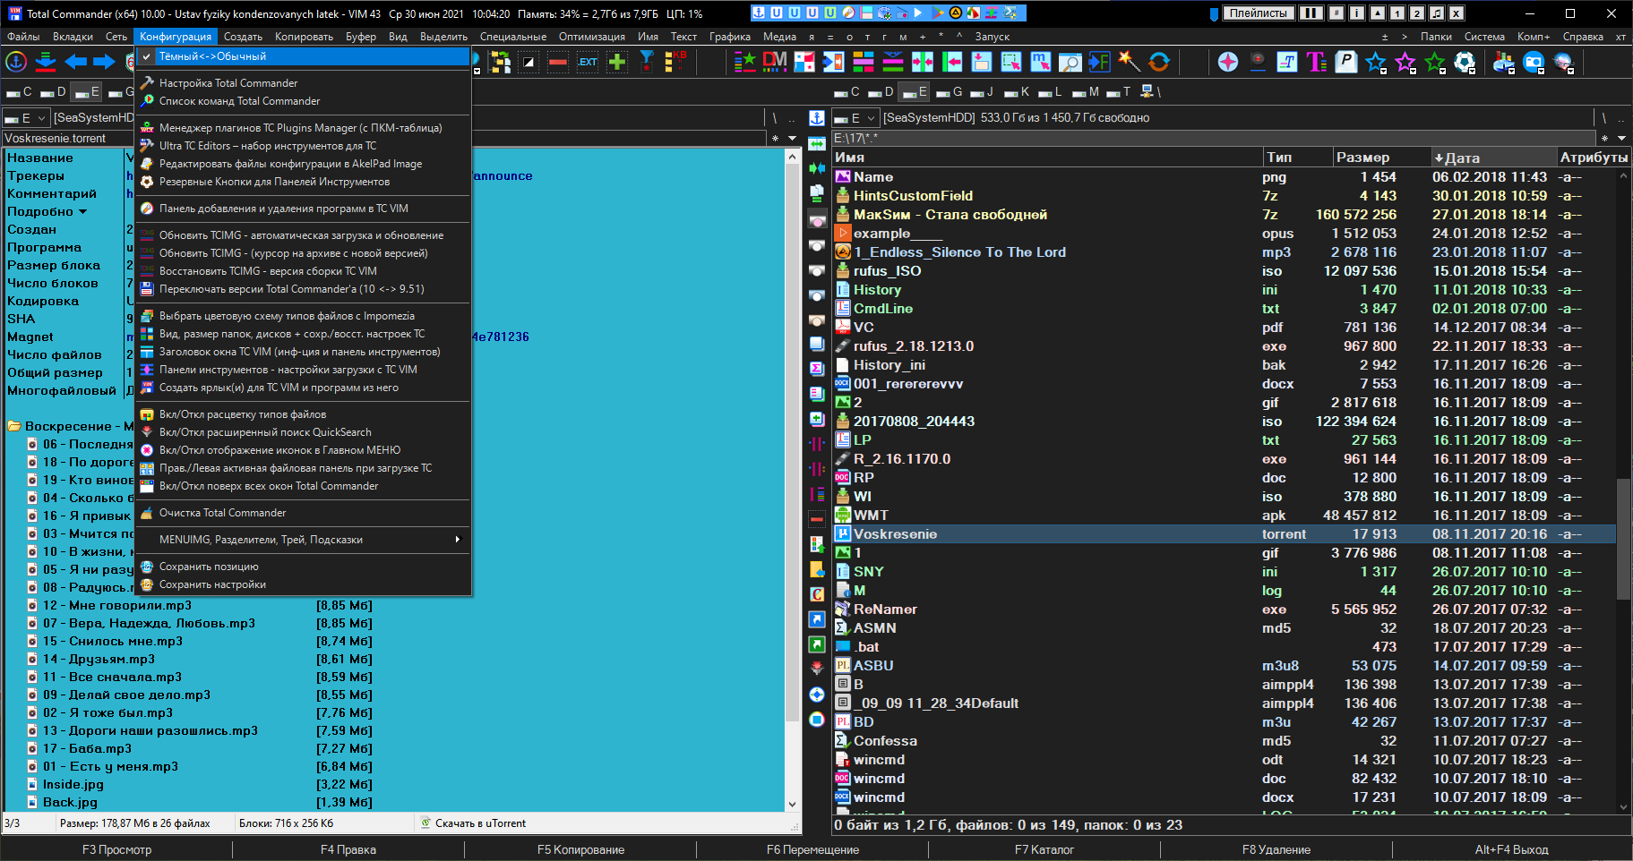Toggle Вкл/Откл отображение иконок в Главном МЕНЮ
Screen dimensions: 1633x861
pos(304,450)
